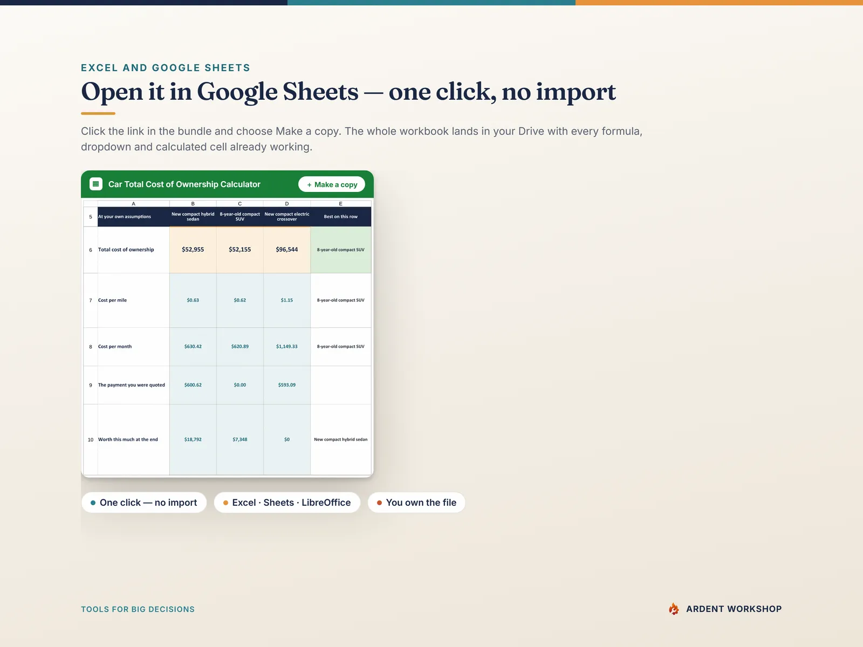This screenshot has width=863, height=647.
Task: Click the green highlighted 8-year-old compact SUV cell
Action: 341,250
